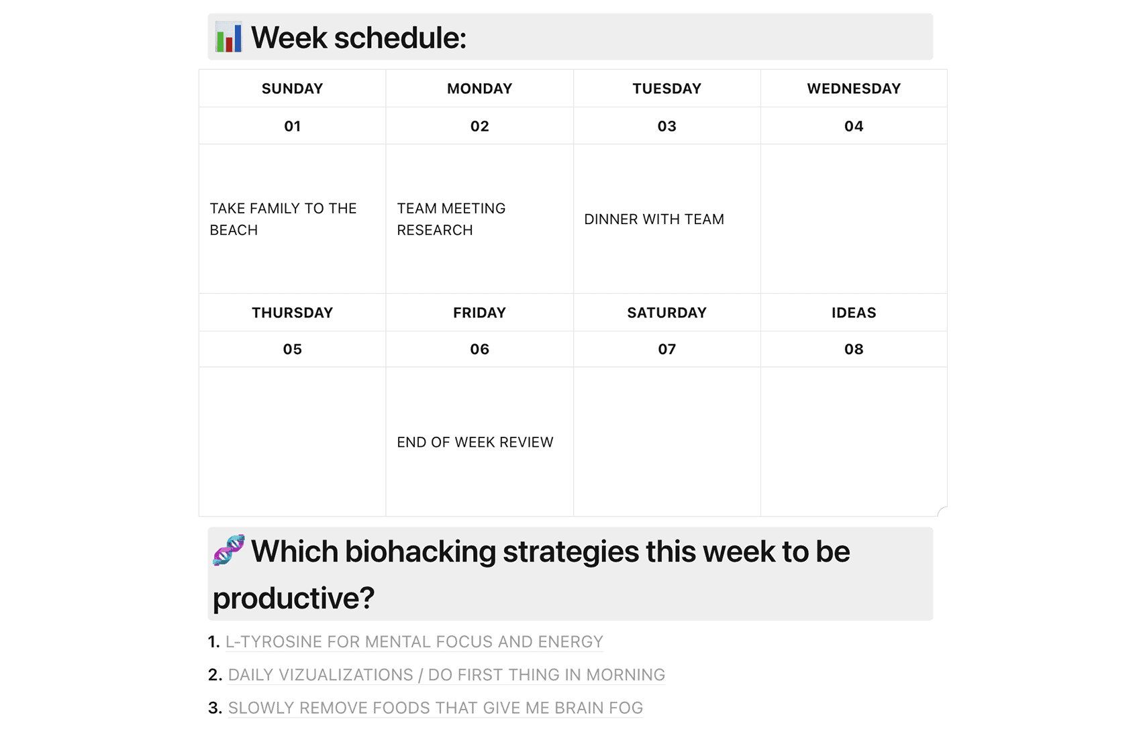The image size is (1141, 738).
Task: Click the FRIDAY header cell
Action: (480, 313)
